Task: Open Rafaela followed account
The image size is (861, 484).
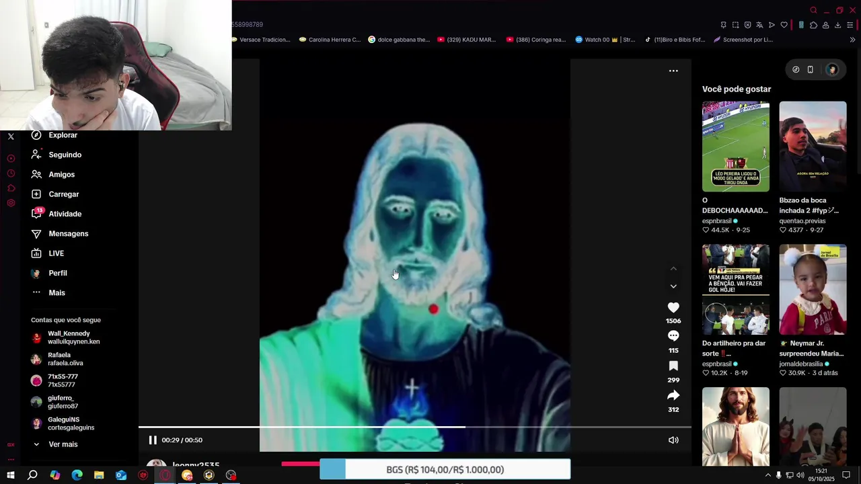Action: point(58,359)
